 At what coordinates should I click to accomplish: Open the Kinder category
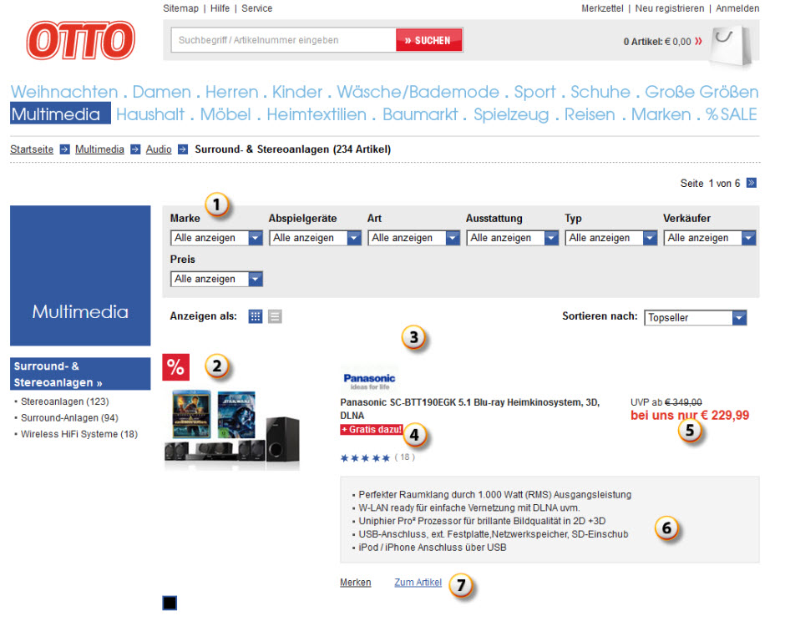tap(297, 92)
